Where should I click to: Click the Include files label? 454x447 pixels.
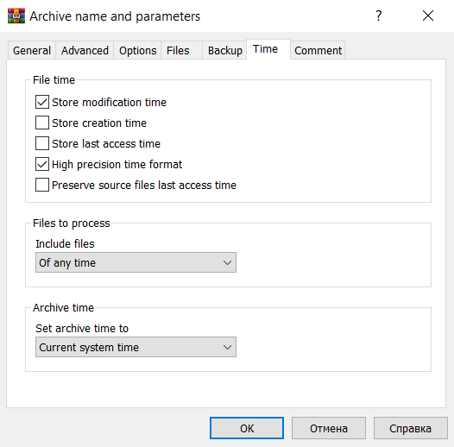coord(65,243)
